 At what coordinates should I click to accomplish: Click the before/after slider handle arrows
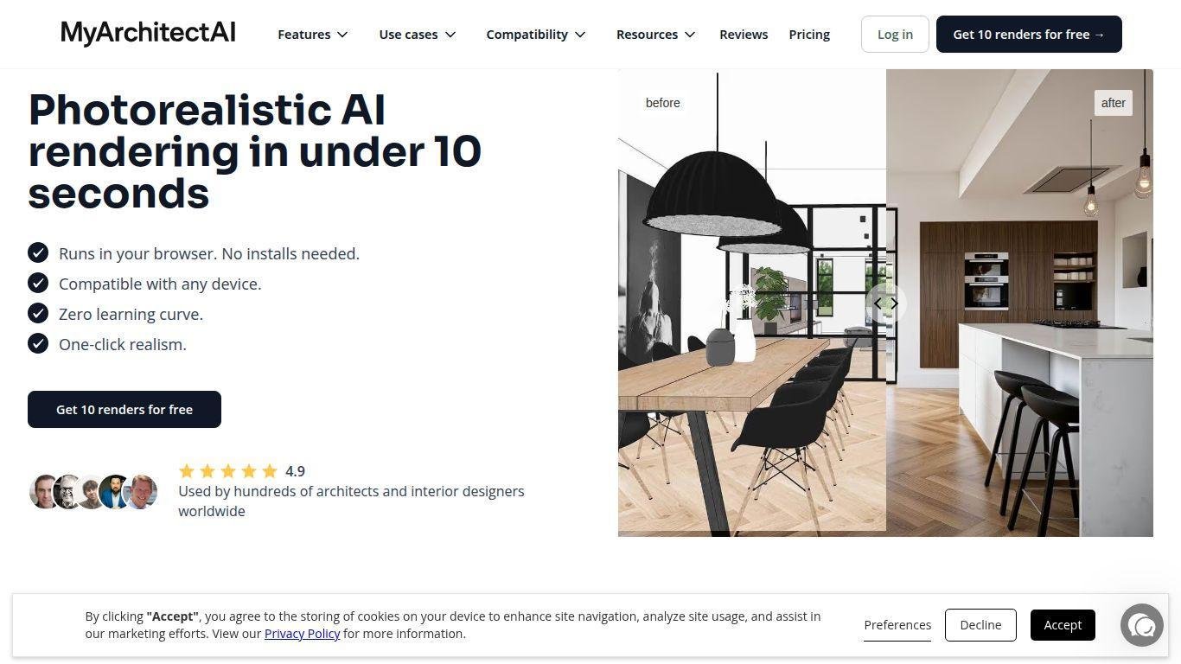pos(885,303)
